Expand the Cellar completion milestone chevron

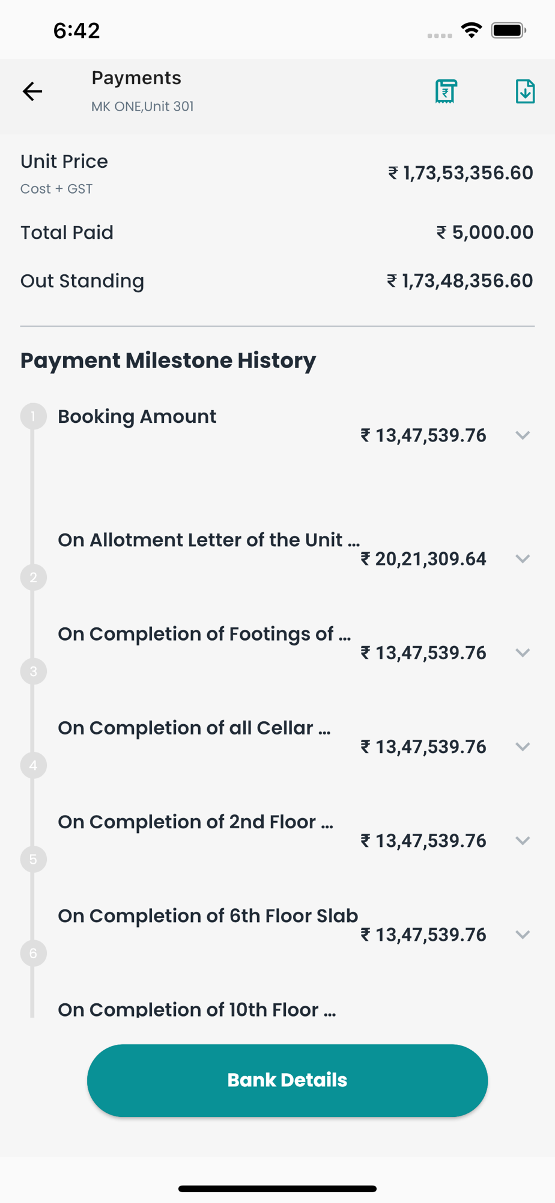523,746
